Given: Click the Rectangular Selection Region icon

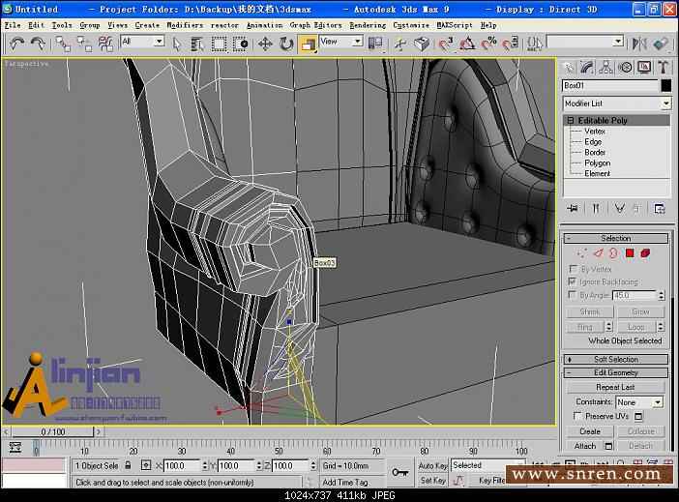Looking at the screenshot, I should point(219,44).
